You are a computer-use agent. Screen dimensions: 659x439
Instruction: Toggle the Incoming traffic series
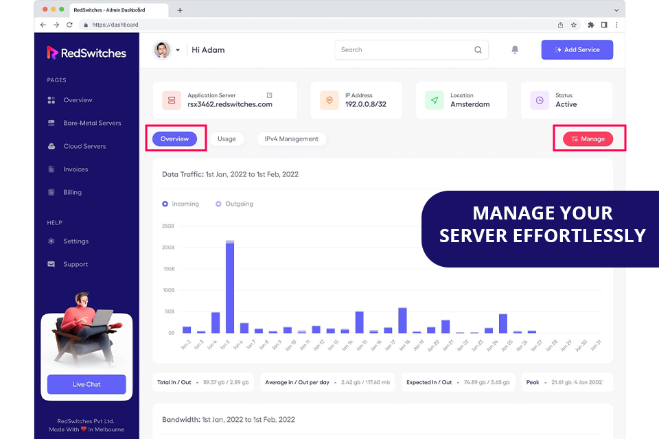click(x=181, y=204)
